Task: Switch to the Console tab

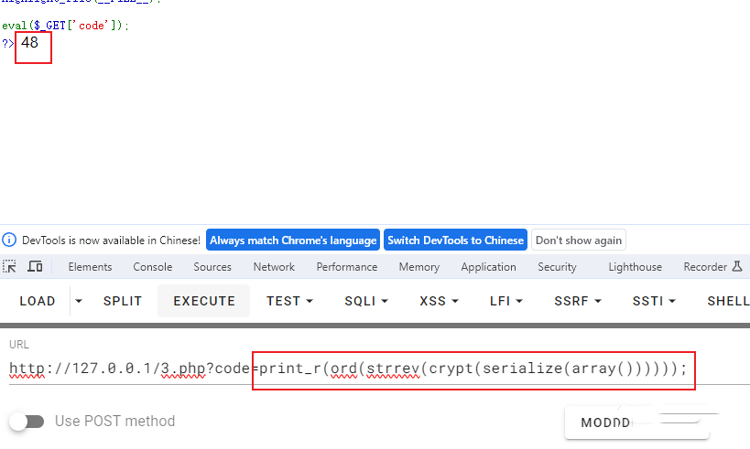Action: 153,267
